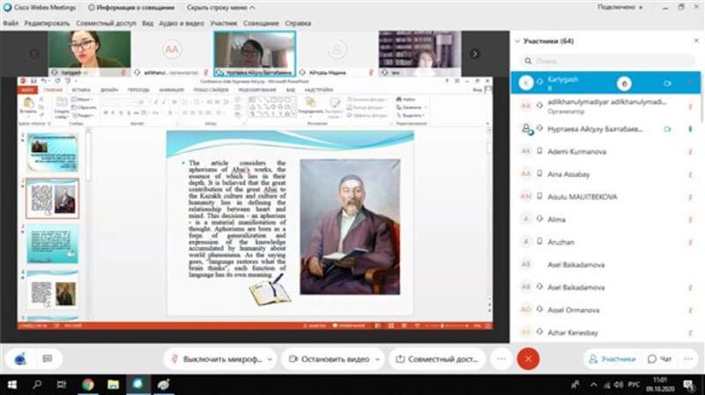
Task: Open the Chat panel
Action: [660, 359]
